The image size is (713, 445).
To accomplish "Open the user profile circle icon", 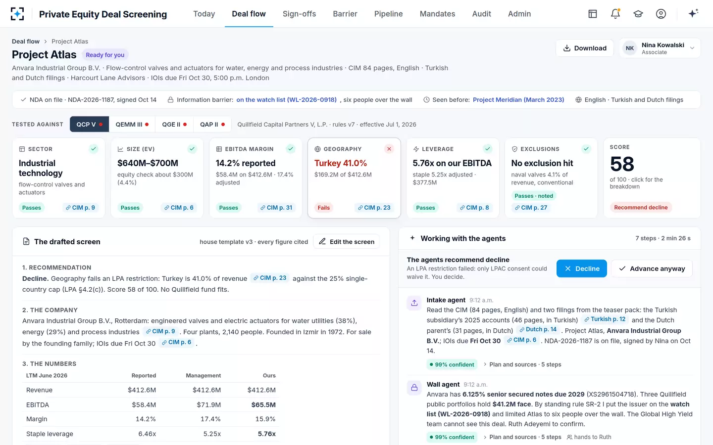I will pyautogui.click(x=661, y=14).
